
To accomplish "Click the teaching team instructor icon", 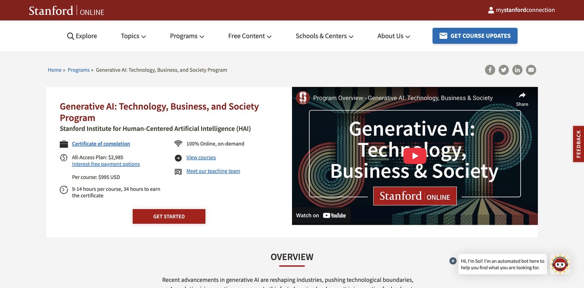I will [x=178, y=172].
